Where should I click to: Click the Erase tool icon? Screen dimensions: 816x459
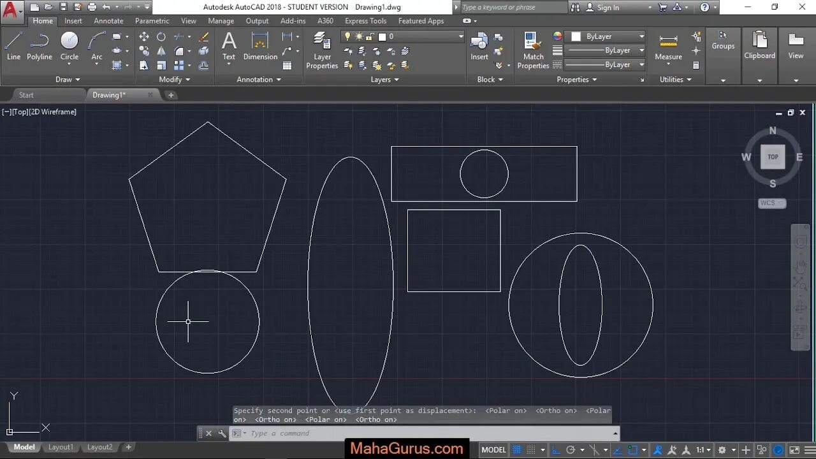click(x=204, y=36)
